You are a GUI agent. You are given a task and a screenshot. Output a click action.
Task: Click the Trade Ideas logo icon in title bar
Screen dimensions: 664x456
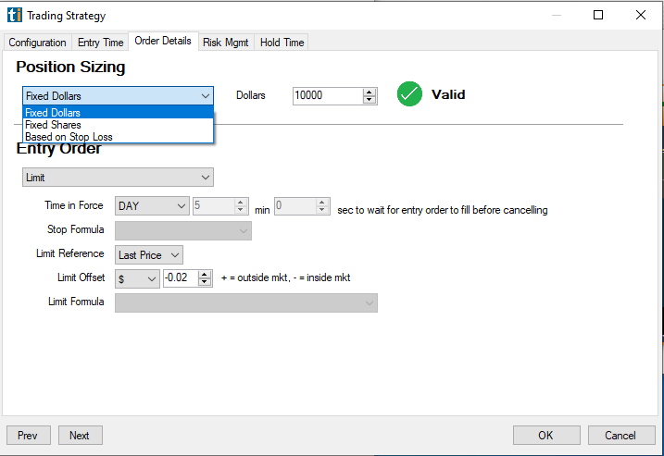point(15,15)
